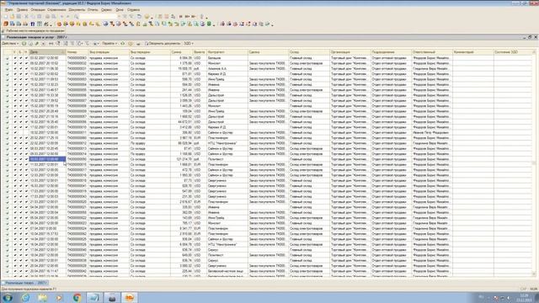The width and height of the screenshot is (539, 303).
Task: Click the delete mark icon in list toolbar
Action: click(43, 44)
